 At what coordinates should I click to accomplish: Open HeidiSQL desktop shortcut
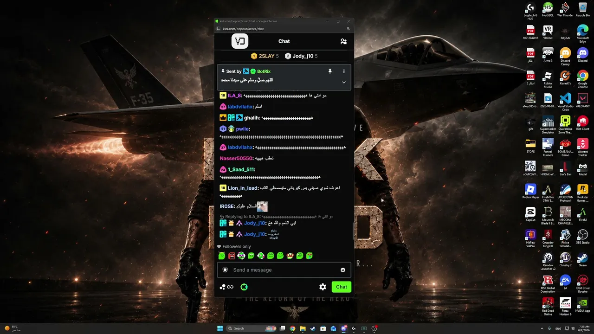548,10
